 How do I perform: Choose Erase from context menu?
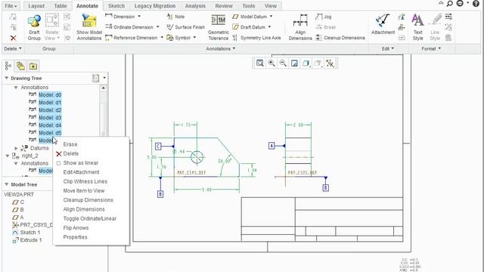click(70, 144)
